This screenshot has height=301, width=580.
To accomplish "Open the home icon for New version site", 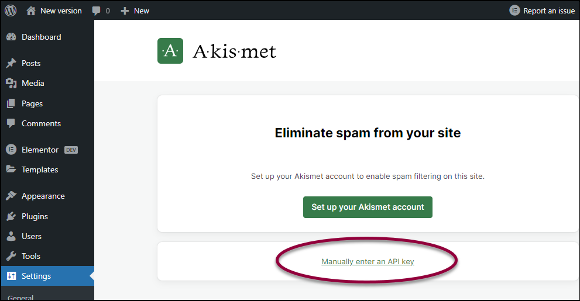I will (31, 11).
